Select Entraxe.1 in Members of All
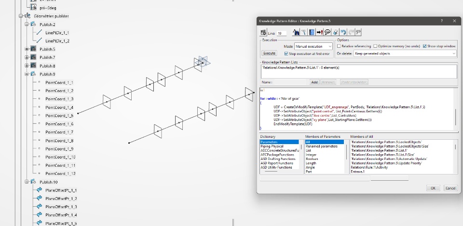This screenshot has width=463, height=226. [357, 172]
